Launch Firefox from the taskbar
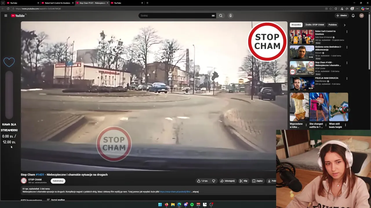The image size is (371, 208). click(x=166, y=205)
